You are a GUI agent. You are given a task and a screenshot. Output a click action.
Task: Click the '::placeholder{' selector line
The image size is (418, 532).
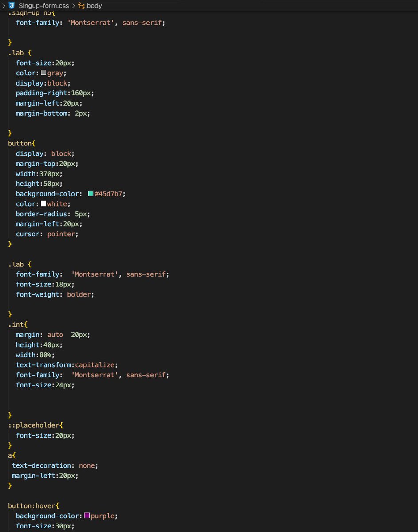[x=35, y=425]
